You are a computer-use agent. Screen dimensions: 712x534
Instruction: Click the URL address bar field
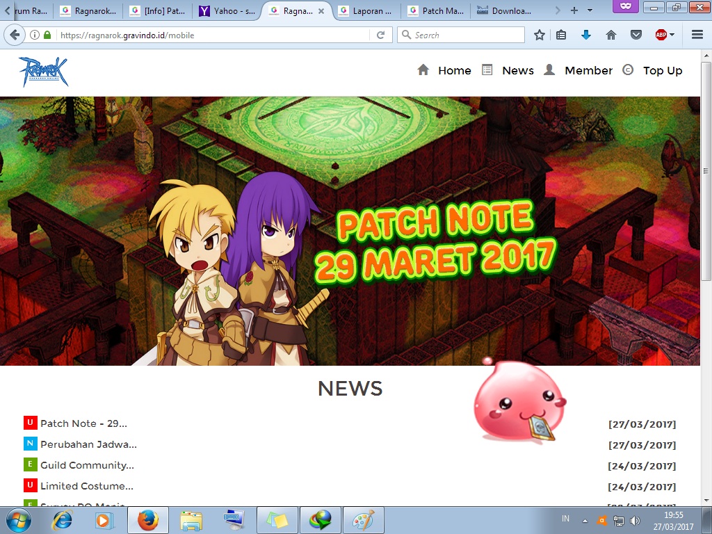213,35
